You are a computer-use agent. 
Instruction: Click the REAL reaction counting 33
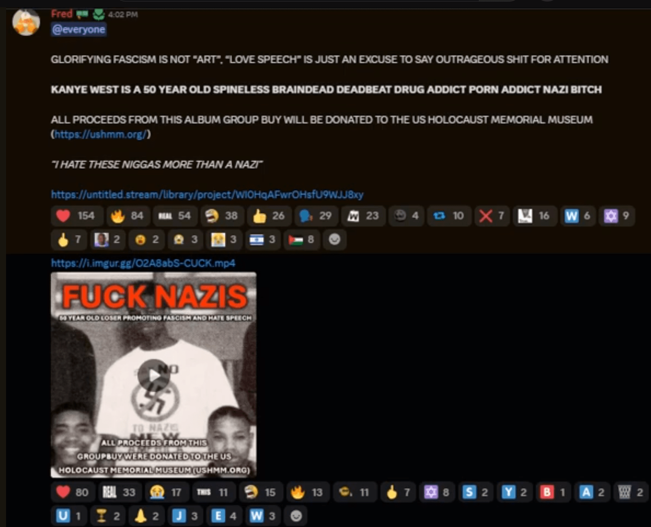pyautogui.click(x=120, y=492)
